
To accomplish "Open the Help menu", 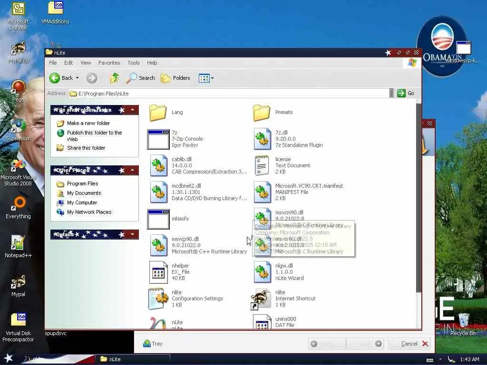I will pyautogui.click(x=152, y=63).
